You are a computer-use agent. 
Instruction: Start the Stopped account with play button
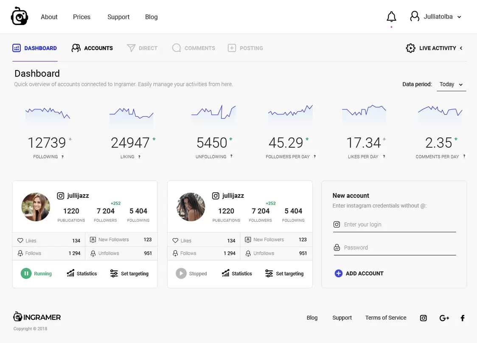(x=181, y=273)
